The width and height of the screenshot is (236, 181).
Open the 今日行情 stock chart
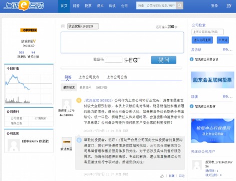pyautogui.click(x=29, y=89)
